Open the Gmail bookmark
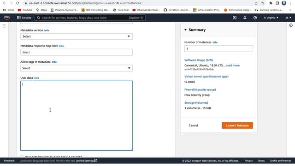Viewport: 295px width, 166px height. click(9, 10)
